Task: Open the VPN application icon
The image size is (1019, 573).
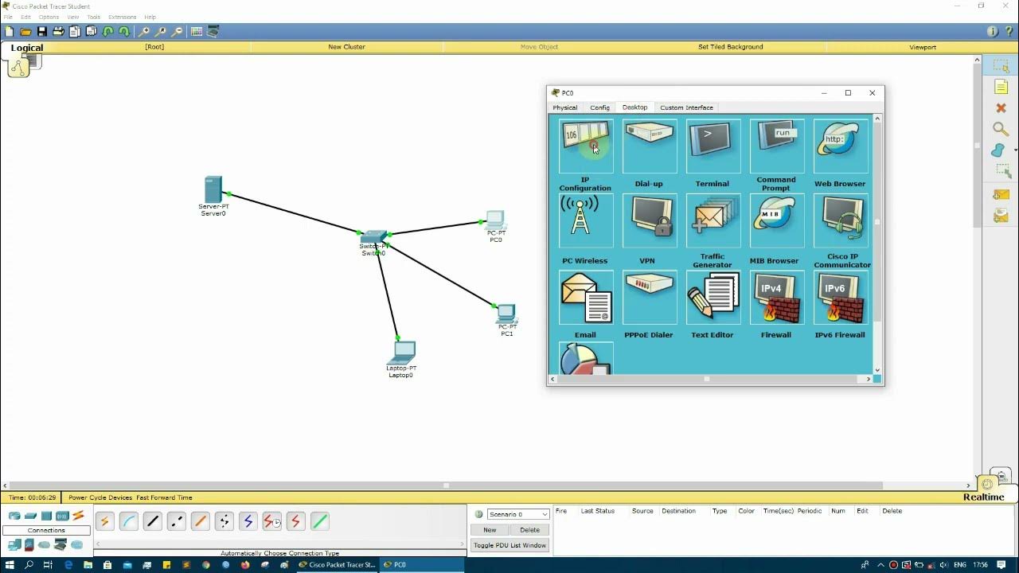Action: click(650, 221)
